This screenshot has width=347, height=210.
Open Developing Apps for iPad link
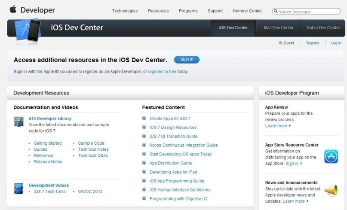173,172
